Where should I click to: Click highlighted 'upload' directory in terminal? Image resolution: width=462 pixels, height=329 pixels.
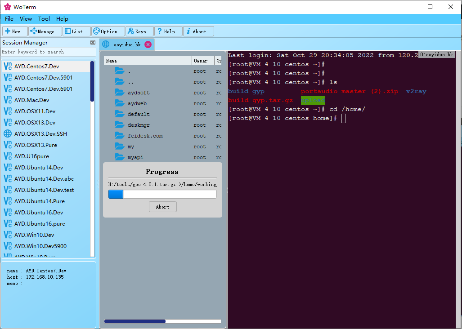click(313, 100)
